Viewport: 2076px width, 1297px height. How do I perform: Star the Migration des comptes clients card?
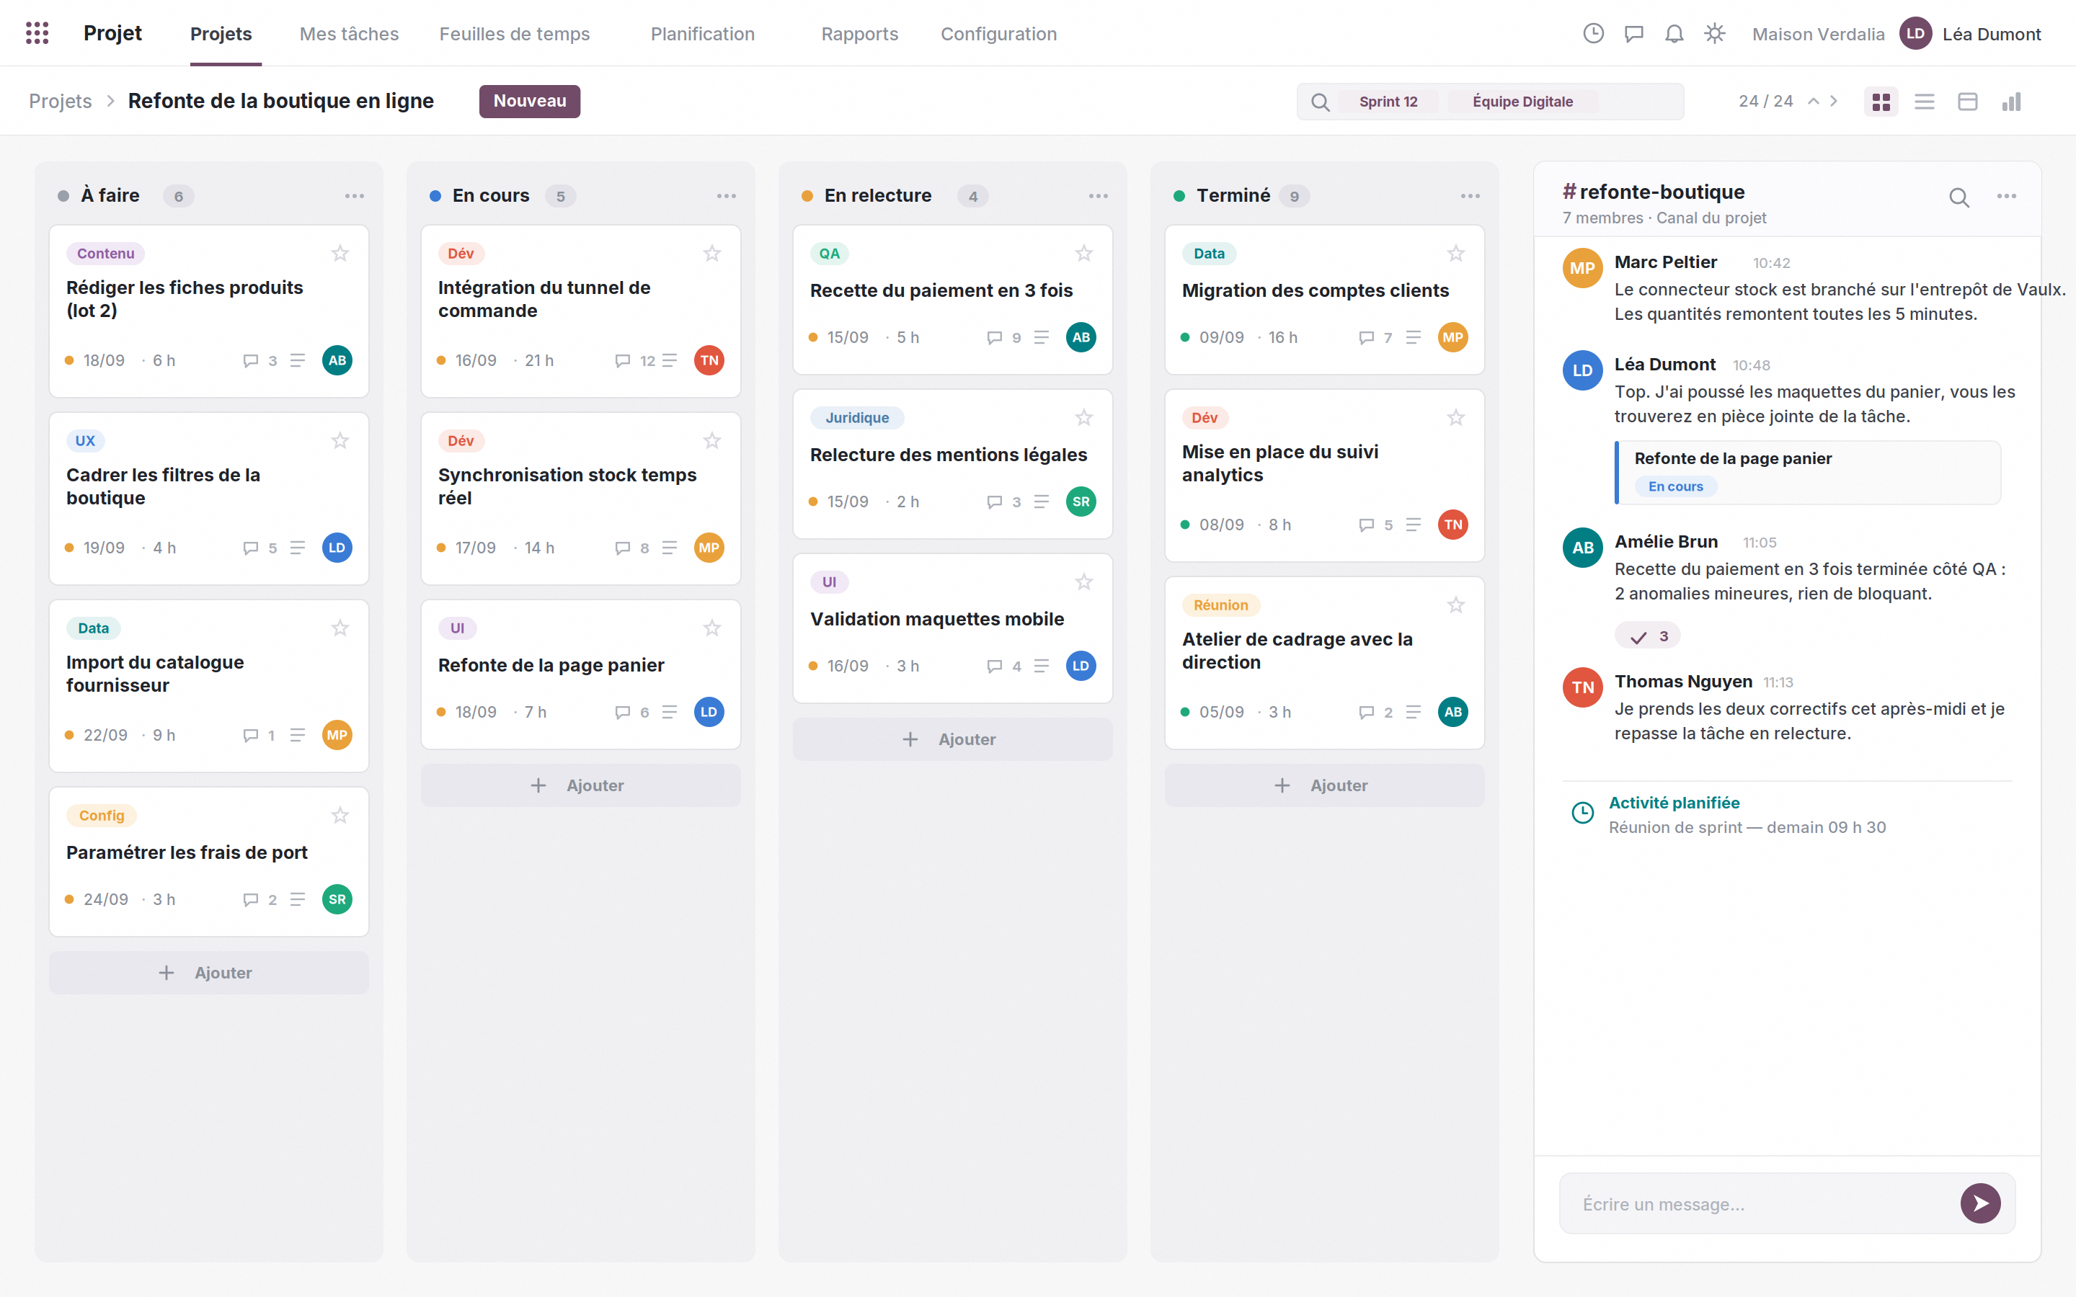click(x=1456, y=253)
